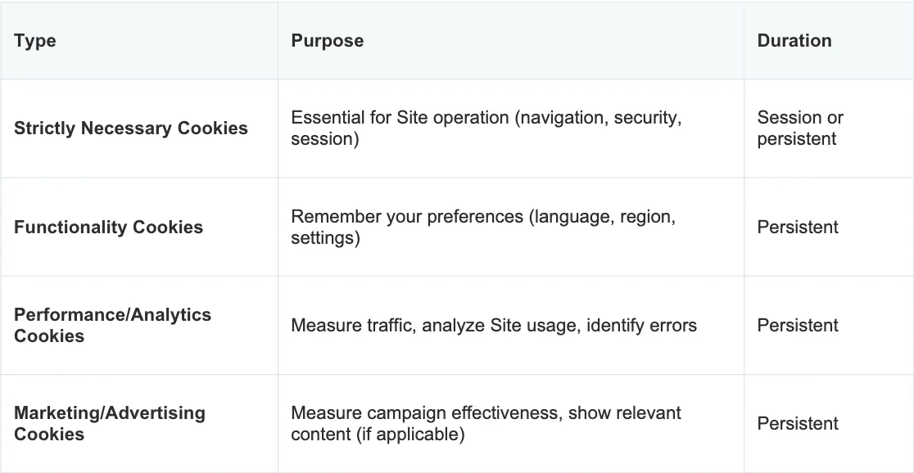This screenshot has width=914, height=473.
Task: Click Persistent in the Marketing/Advertising row
Action: click(797, 424)
